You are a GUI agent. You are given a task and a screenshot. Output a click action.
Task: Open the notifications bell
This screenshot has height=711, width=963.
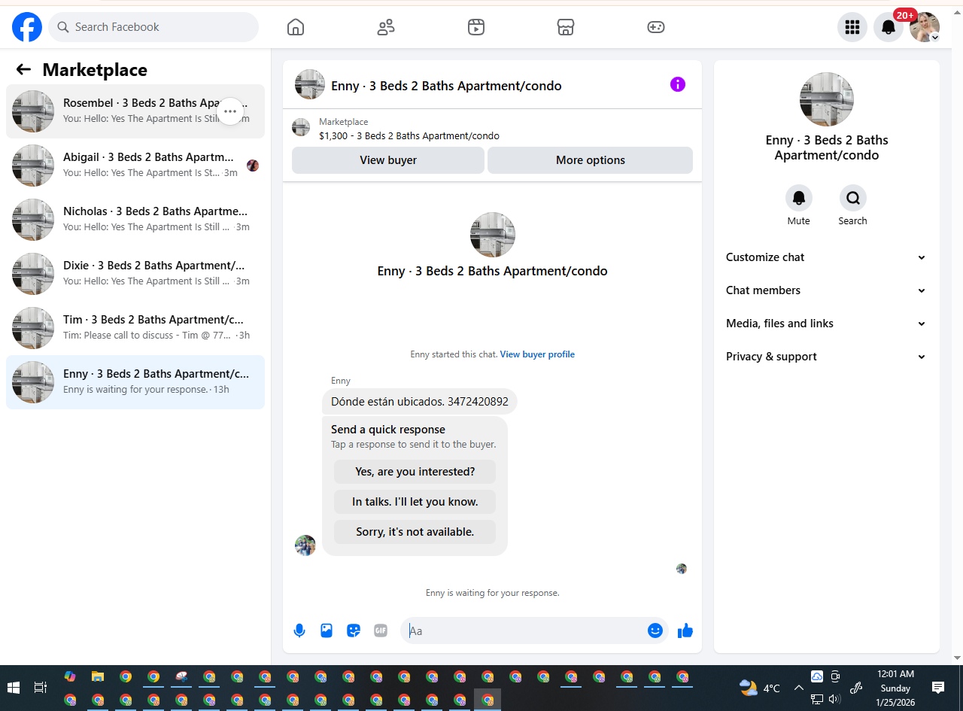click(889, 27)
